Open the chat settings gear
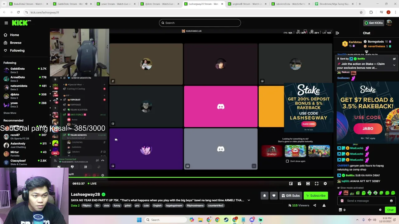Screen dimensions: 399x224 pos(380,210)
